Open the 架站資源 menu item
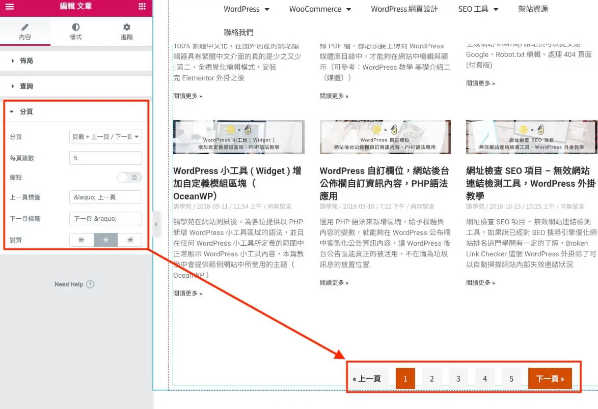Image resolution: width=598 pixels, height=409 pixels. [x=533, y=9]
